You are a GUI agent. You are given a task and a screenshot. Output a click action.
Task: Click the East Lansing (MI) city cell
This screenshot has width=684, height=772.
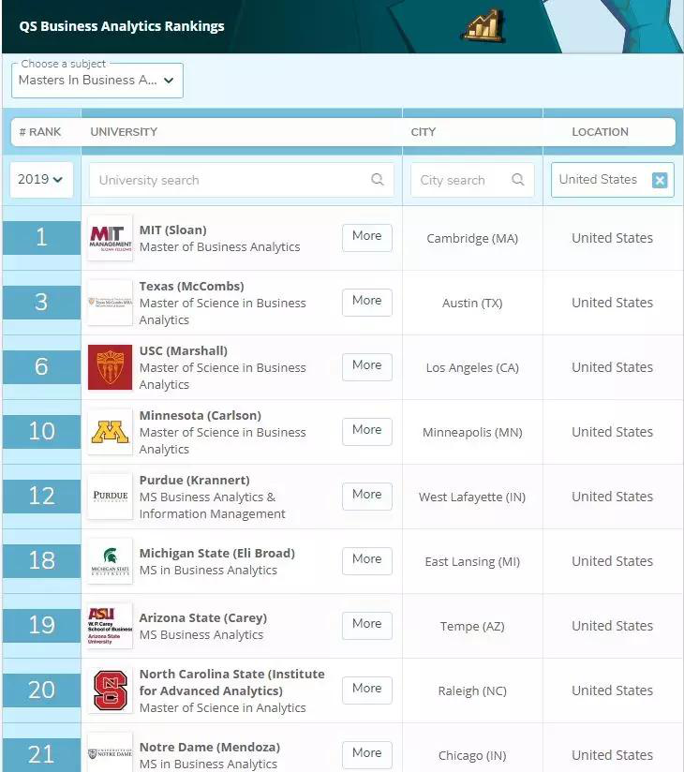pyautogui.click(x=472, y=561)
